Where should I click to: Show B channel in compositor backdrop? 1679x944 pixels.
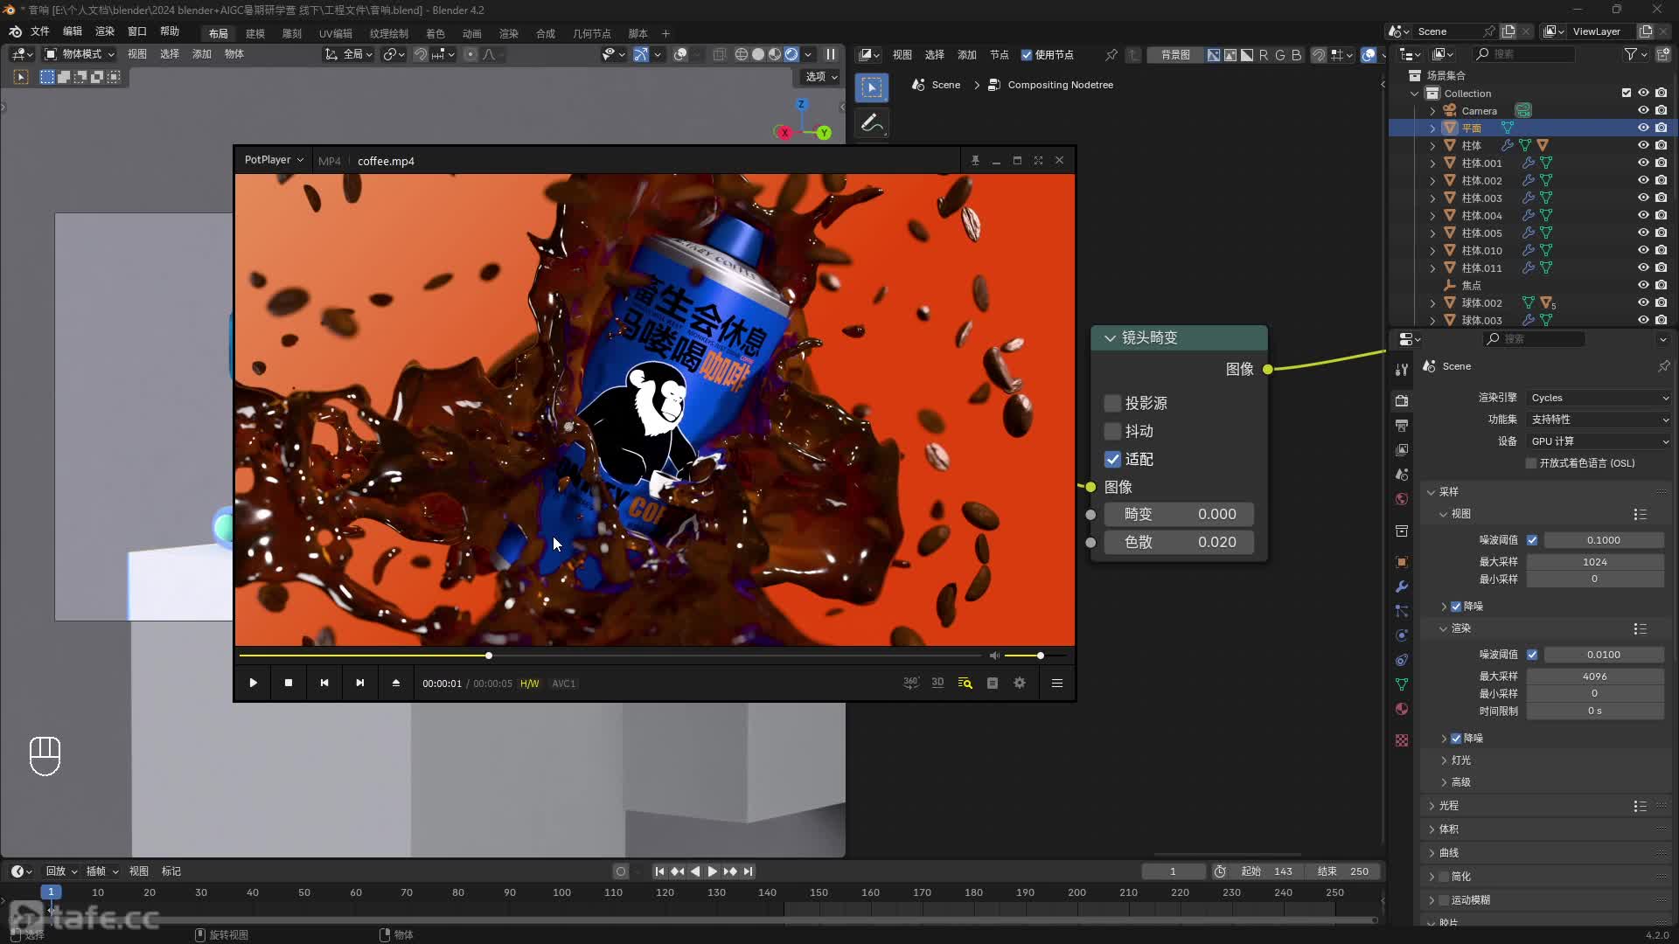tap(1296, 55)
